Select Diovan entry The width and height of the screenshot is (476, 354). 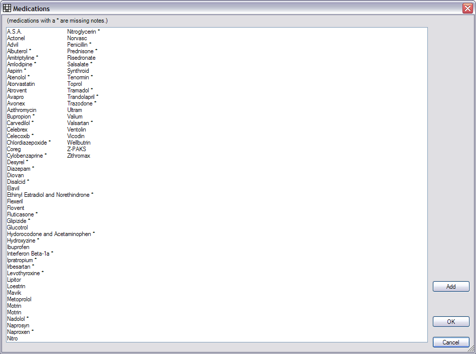pyautogui.click(x=15, y=175)
